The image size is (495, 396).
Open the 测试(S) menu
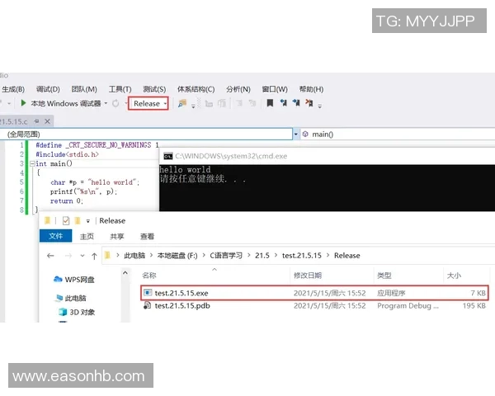coord(154,89)
